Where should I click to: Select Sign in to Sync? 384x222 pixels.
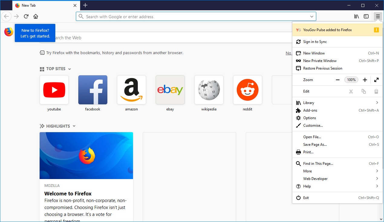click(337, 42)
